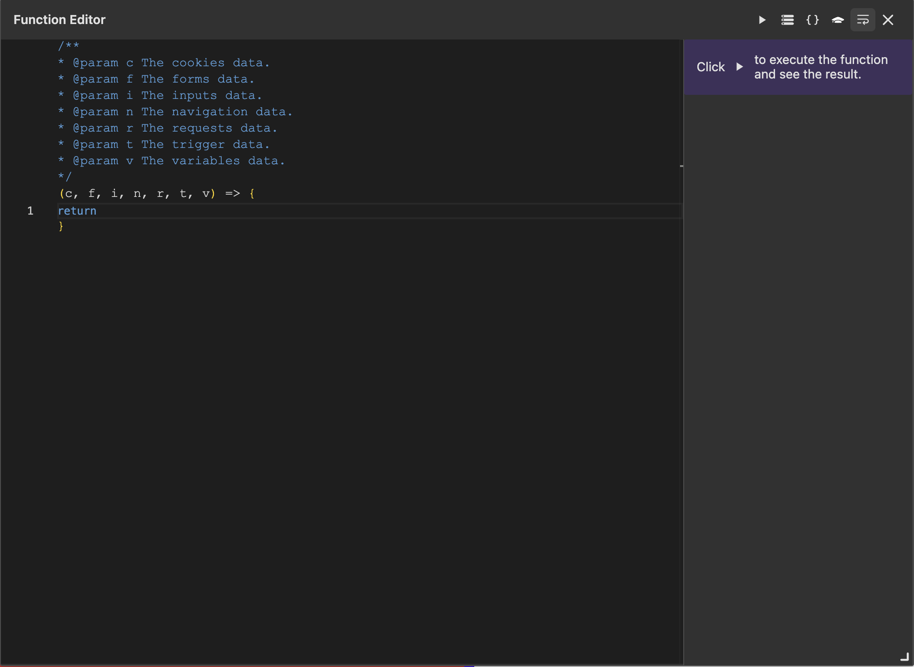
Task: Click the small play icon in hint panel
Action: coord(740,67)
